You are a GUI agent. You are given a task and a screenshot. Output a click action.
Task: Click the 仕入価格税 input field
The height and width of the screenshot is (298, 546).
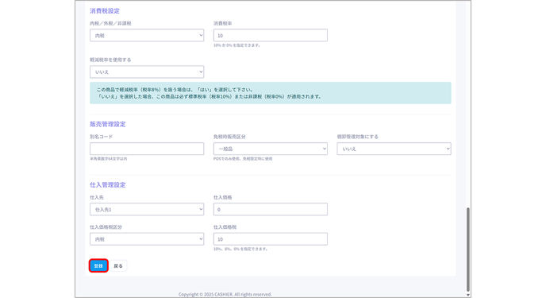click(x=270, y=239)
